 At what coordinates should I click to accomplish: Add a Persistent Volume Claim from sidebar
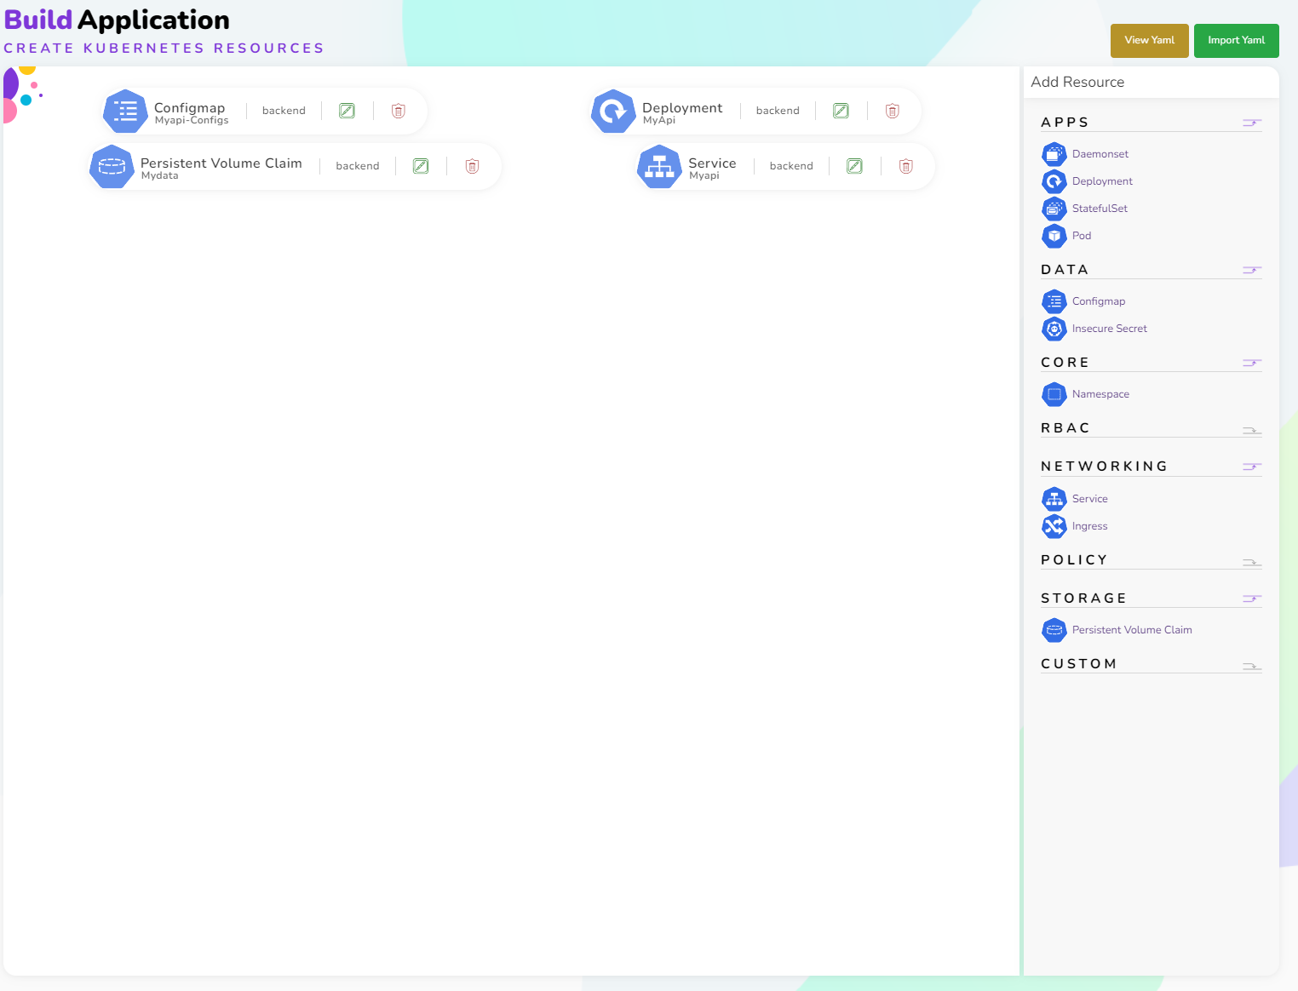click(1132, 630)
